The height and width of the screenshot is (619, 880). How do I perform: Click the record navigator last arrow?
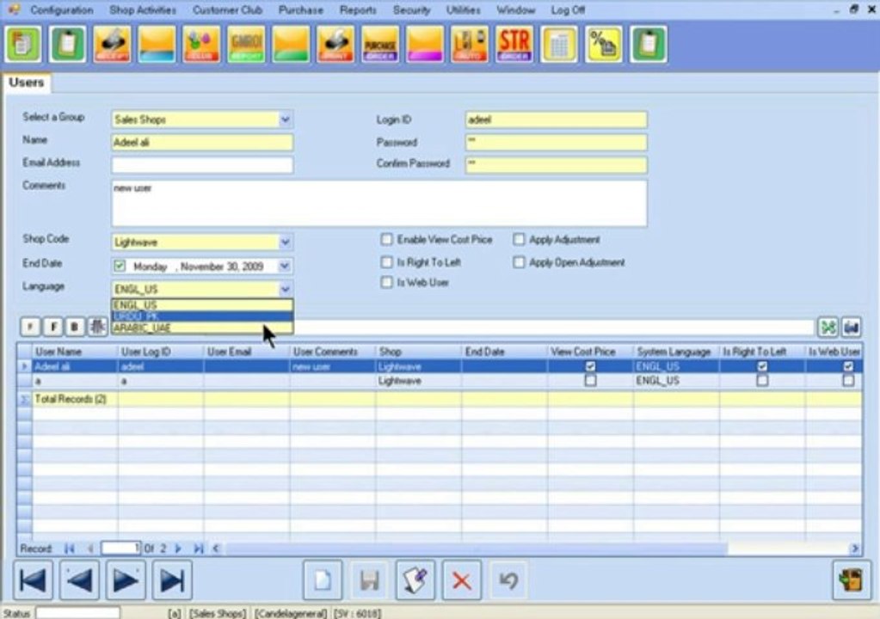(x=198, y=549)
